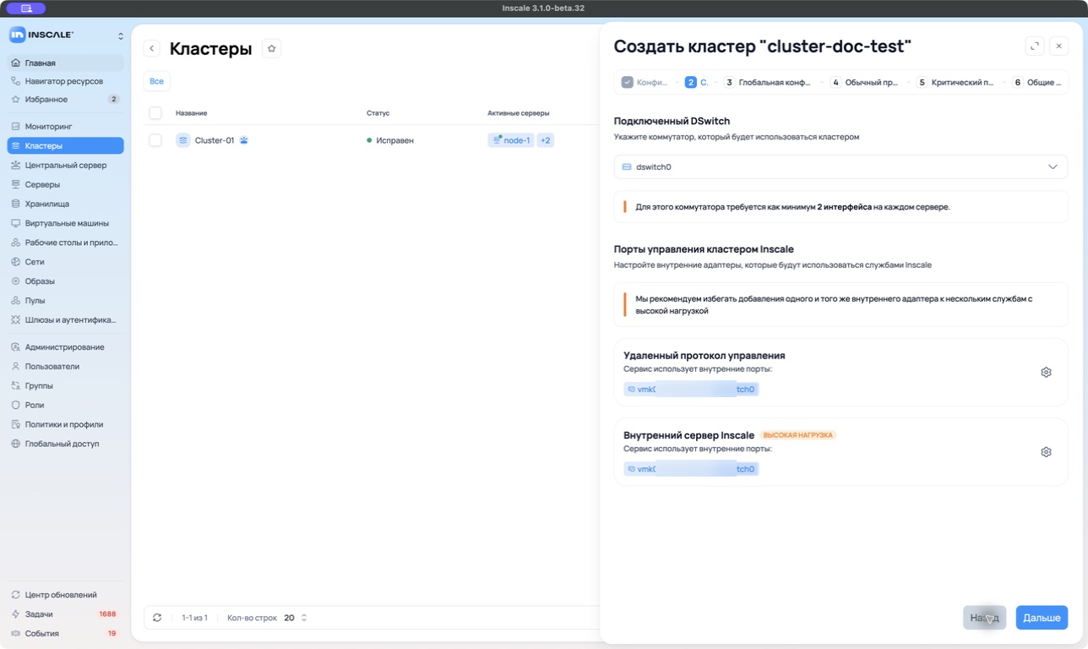This screenshot has width=1088, height=649.
Task: Open Сети section
Action: [x=65, y=262]
